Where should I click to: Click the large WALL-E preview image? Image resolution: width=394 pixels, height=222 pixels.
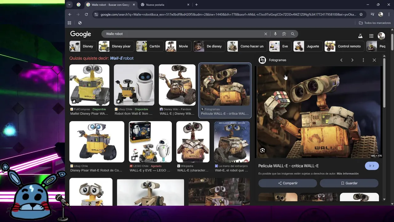tap(319, 112)
